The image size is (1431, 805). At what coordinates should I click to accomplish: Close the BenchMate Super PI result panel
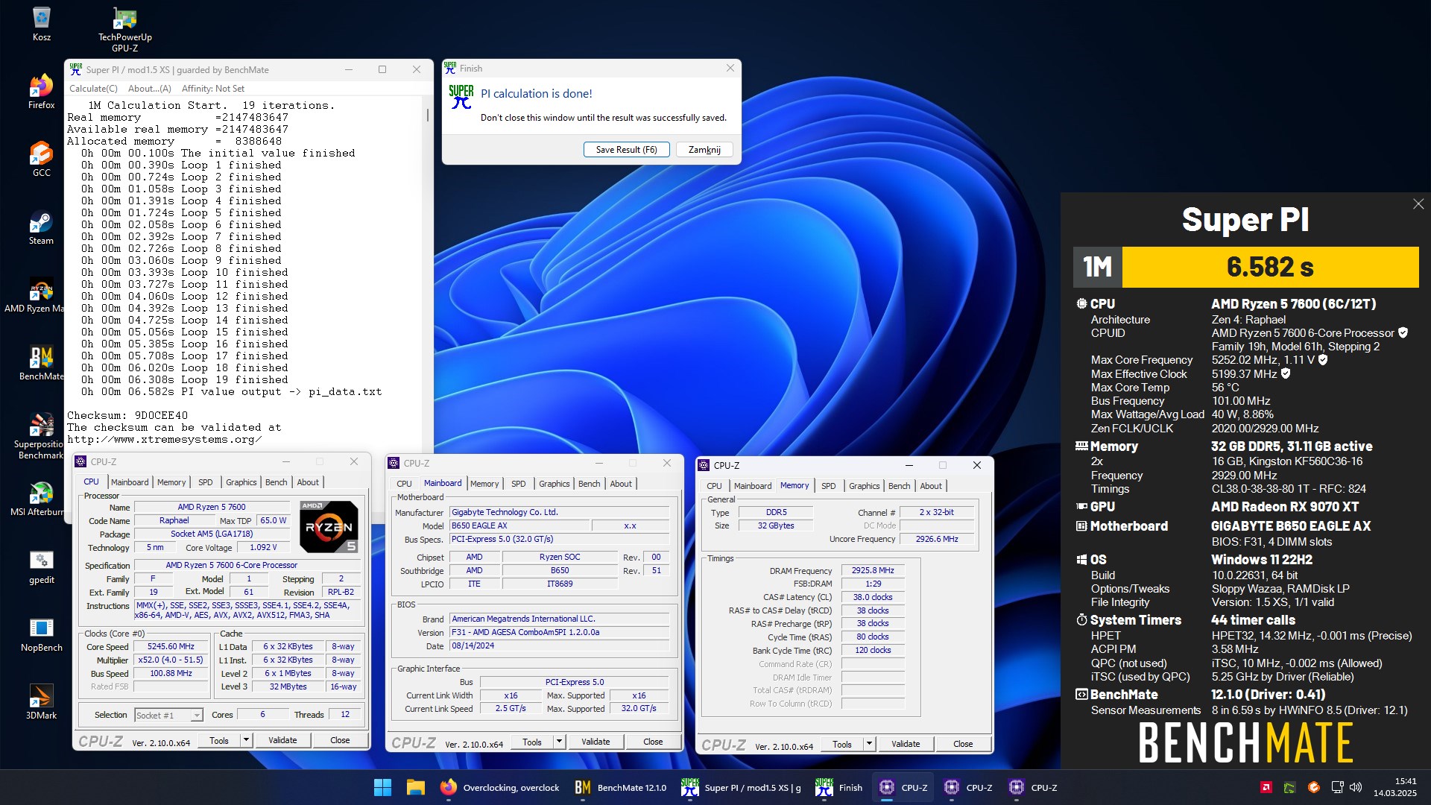pos(1418,204)
